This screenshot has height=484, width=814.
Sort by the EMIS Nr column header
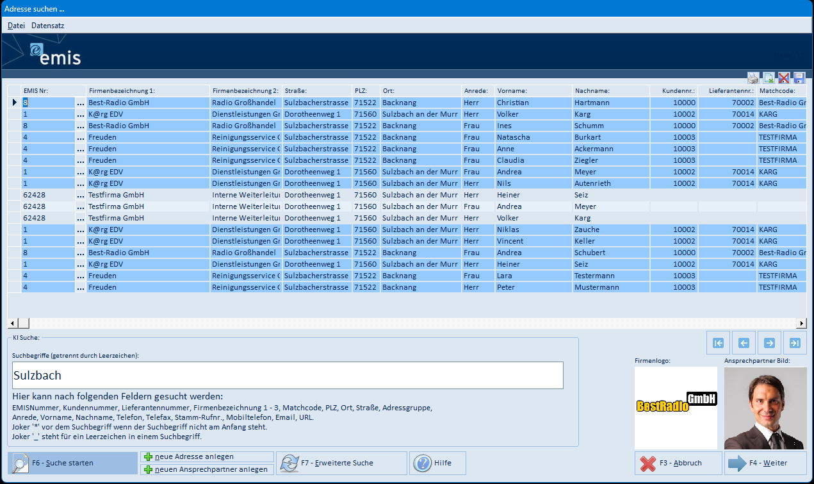pyautogui.click(x=53, y=91)
